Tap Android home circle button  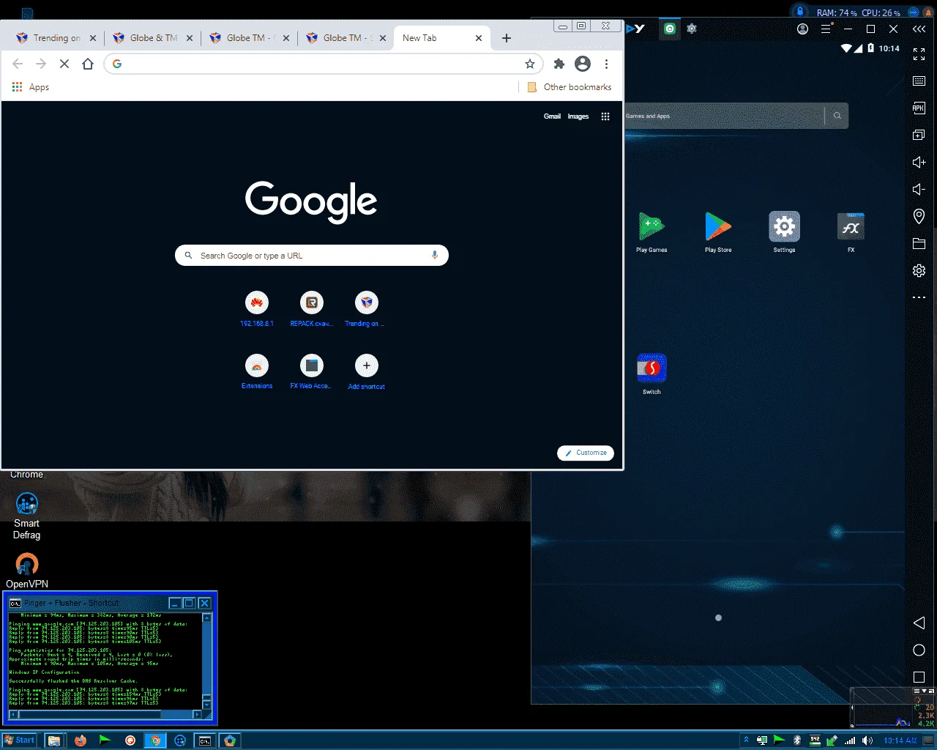pyautogui.click(x=919, y=650)
